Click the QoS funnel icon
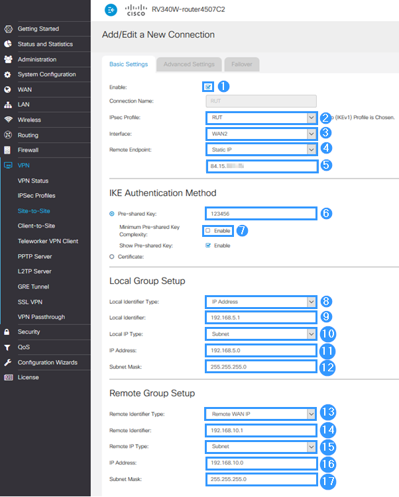 [x=8, y=347]
